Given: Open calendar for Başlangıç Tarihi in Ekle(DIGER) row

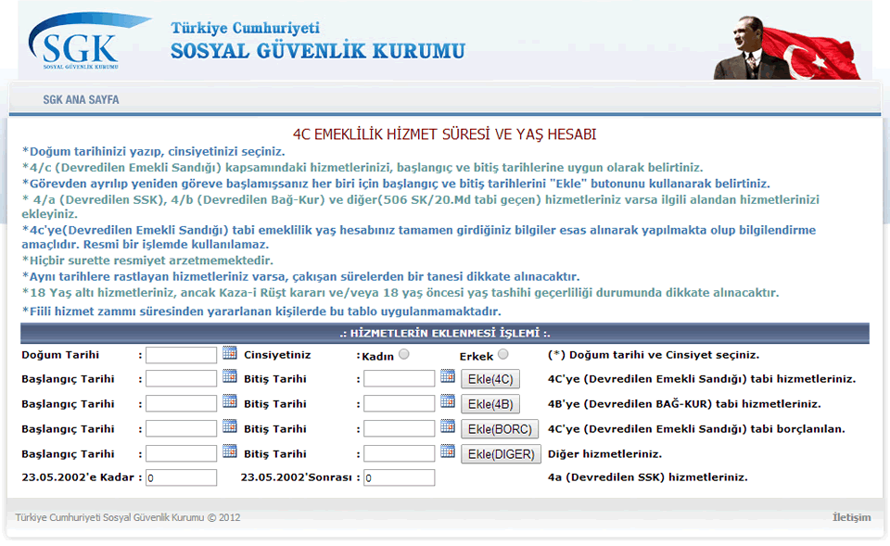Looking at the screenshot, I should [230, 451].
